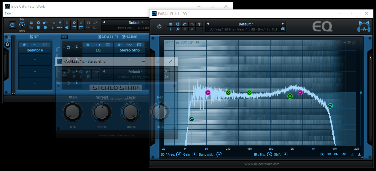Click EQ opacity icon beside preset status
This screenshot has width=376, height=171.
click(283, 29)
